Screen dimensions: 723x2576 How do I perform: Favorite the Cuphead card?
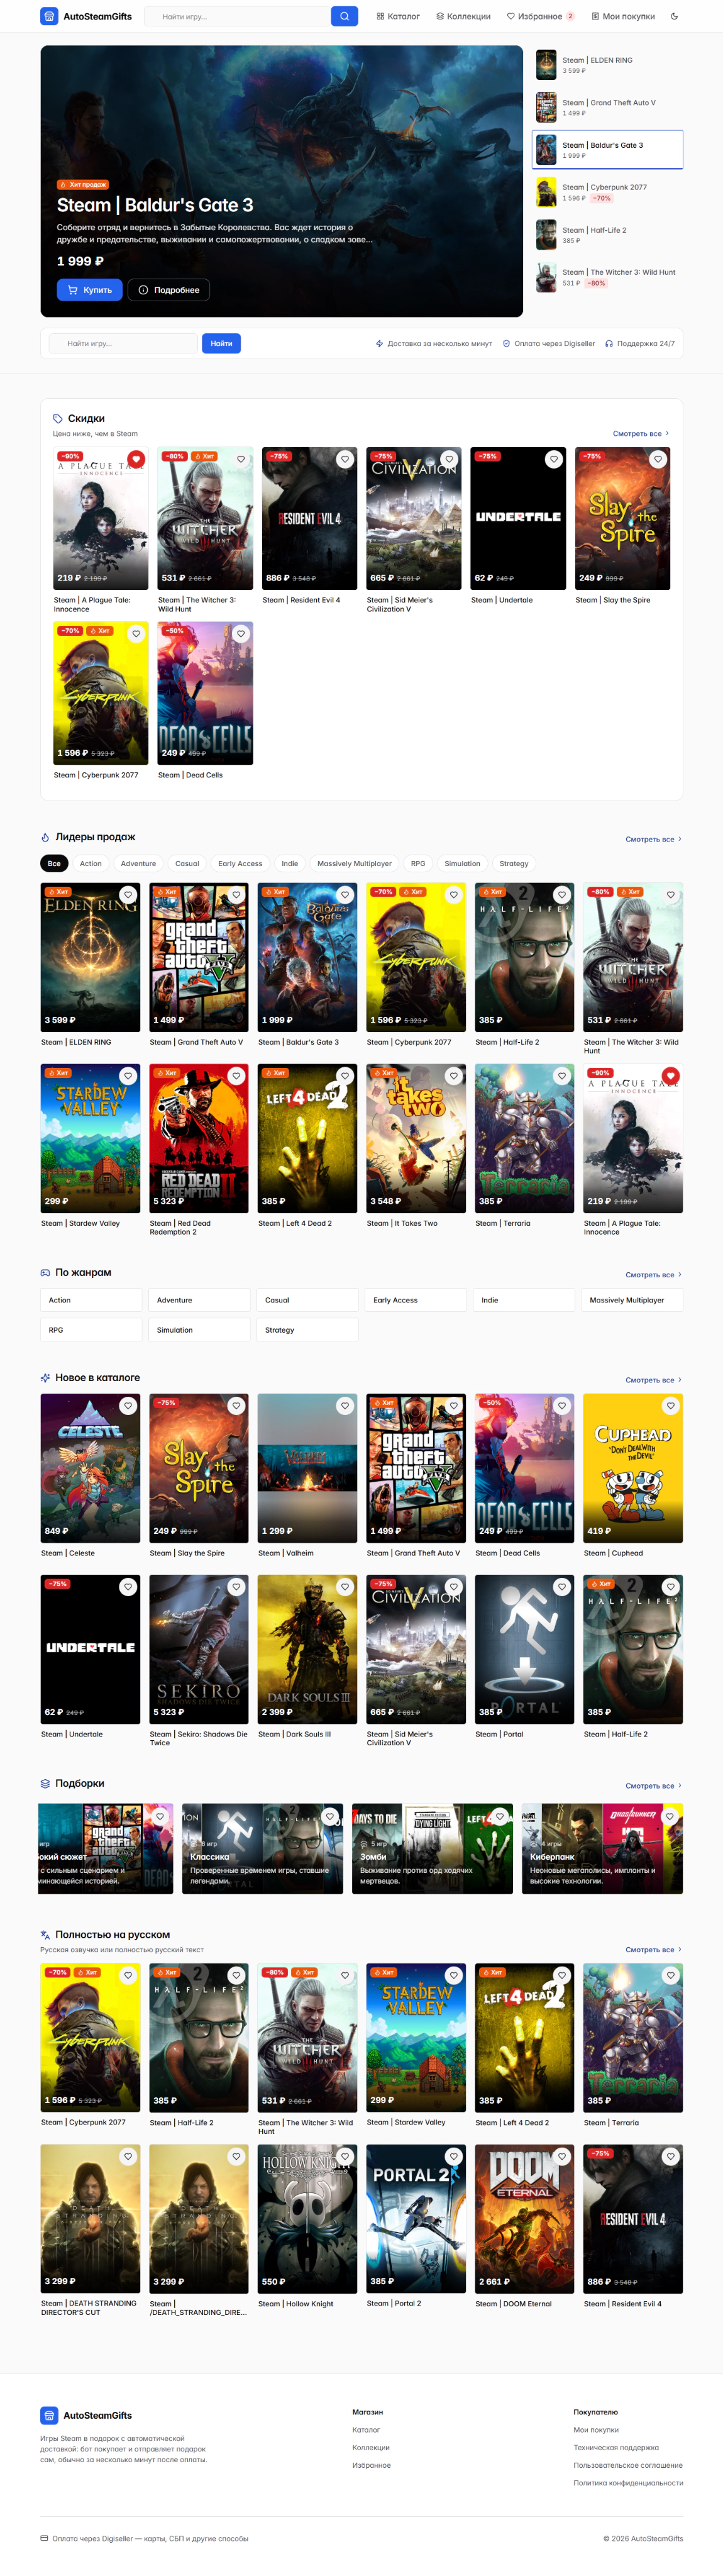[671, 1406]
